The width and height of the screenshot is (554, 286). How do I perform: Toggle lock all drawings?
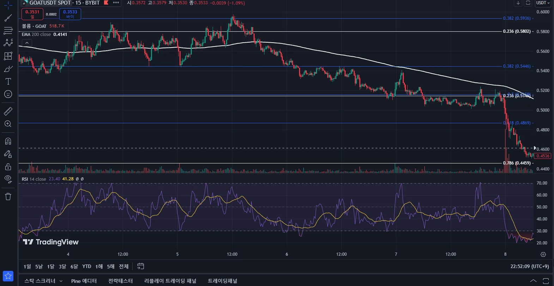click(x=8, y=167)
